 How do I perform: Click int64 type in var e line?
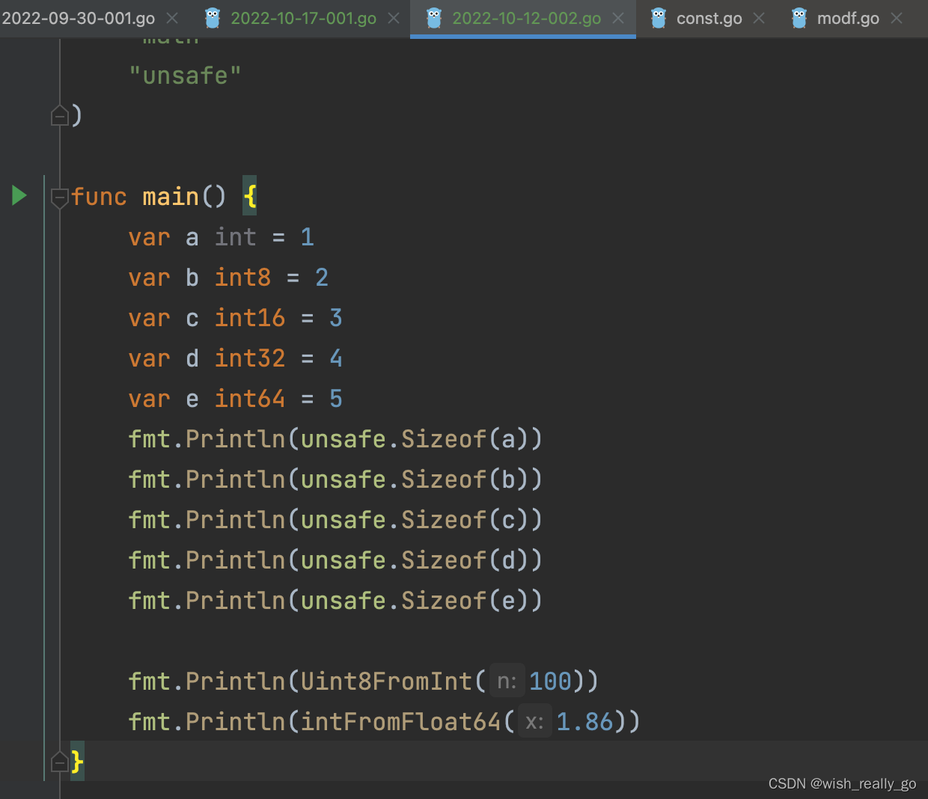coord(250,399)
